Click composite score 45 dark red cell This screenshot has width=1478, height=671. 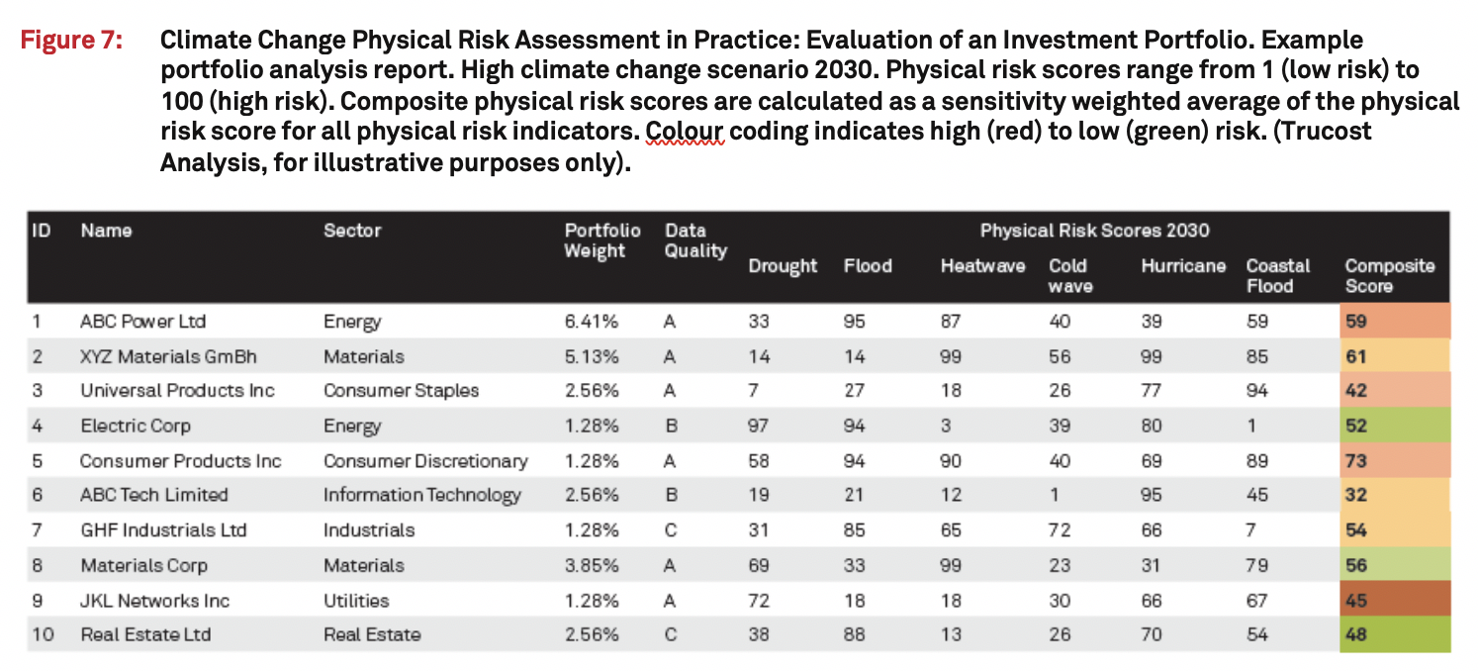click(x=1393, y=600)
